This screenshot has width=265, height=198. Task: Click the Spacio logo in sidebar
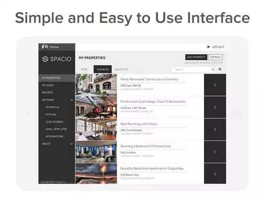click(x=57, y=59)
